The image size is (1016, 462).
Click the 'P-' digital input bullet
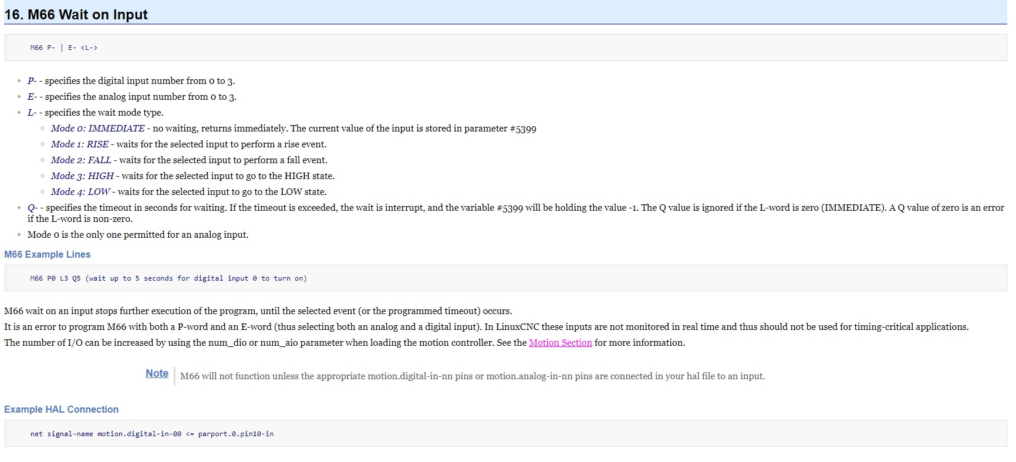(131, 81)
